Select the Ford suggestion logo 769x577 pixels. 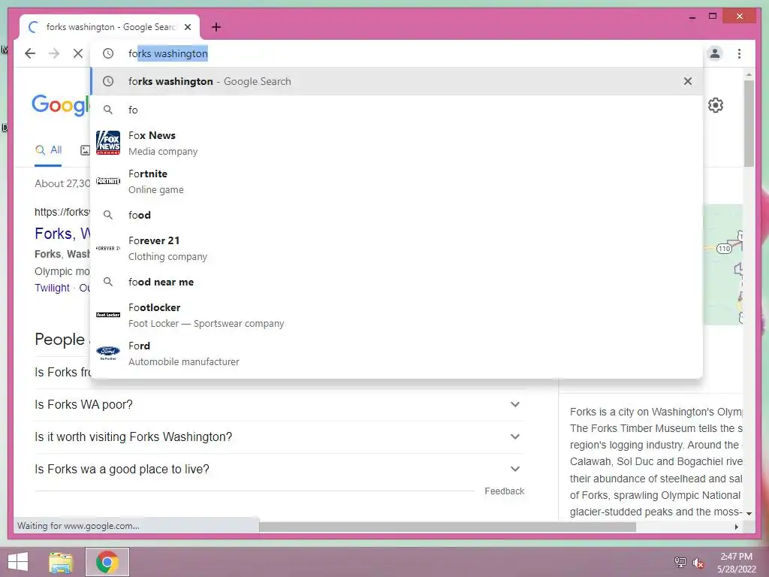click(x=108, y=353)
